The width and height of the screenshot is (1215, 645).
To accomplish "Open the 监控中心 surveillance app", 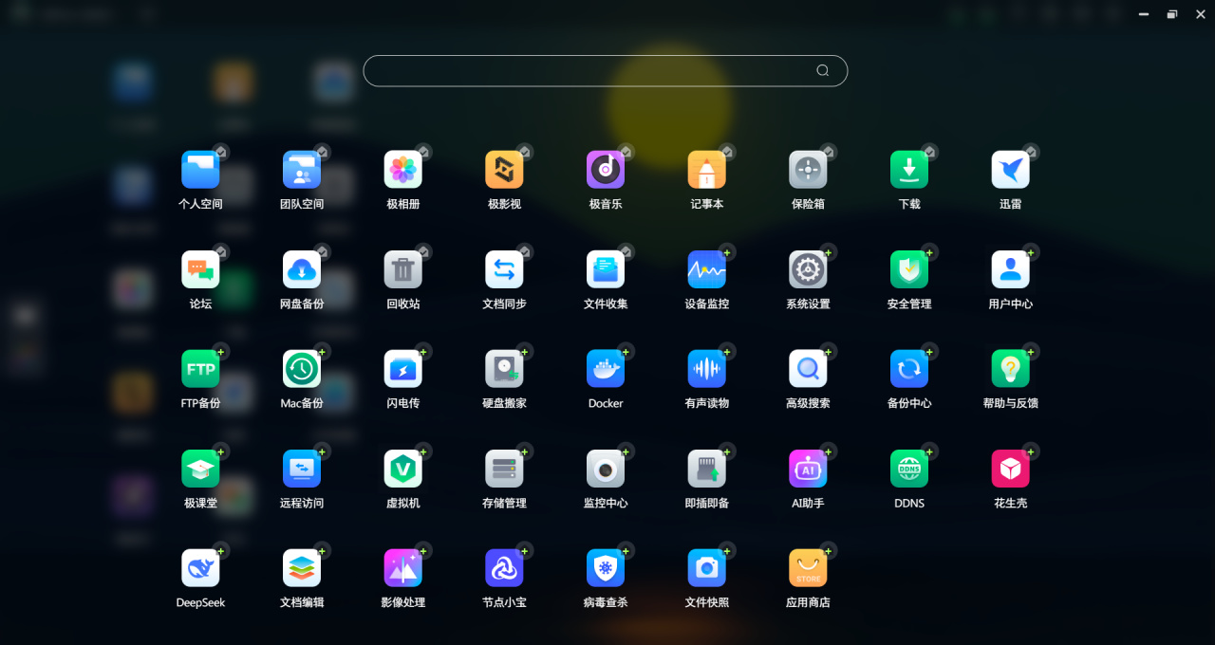I will tap(606, 469).
